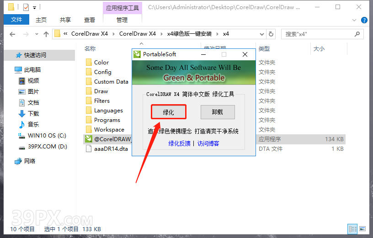
Task: Select 此电脑 in navigation pane
Action: (32, 70)
